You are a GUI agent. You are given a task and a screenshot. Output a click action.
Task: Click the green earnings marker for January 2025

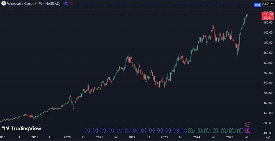point(232,130)
